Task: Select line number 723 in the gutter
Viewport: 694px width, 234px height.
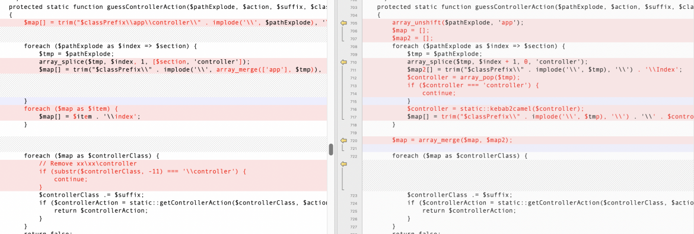Action: 353,195
